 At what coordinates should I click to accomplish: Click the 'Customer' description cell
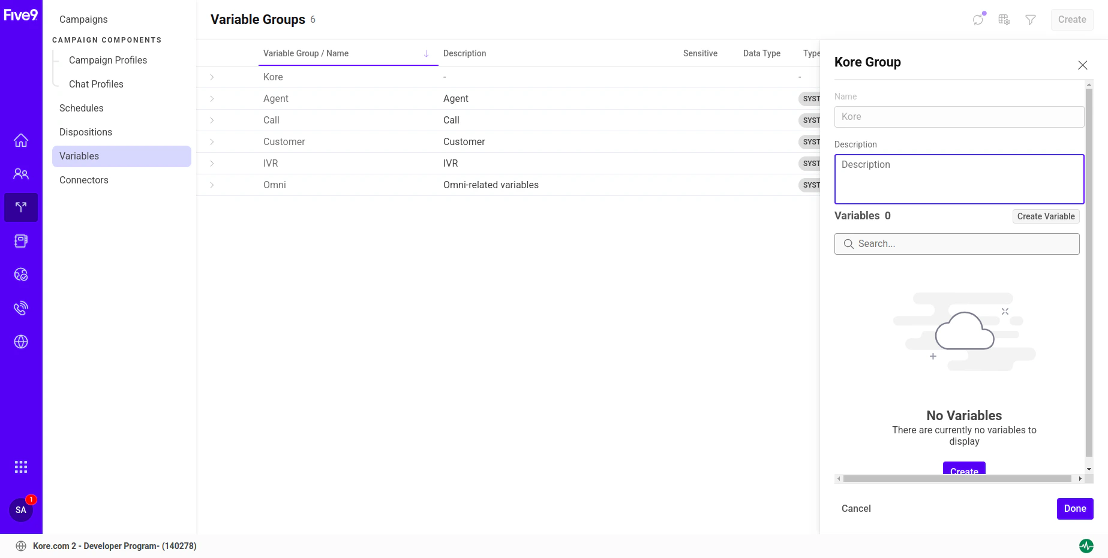pyautogui.click(x=464, y=142)
